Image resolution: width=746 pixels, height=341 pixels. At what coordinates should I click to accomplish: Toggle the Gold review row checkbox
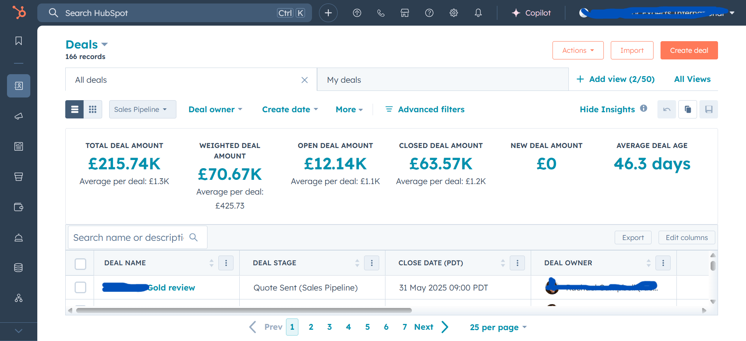[80, 287]
